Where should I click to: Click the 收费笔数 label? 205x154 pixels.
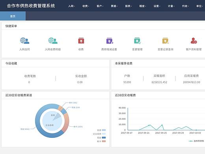tap(30, 76)
